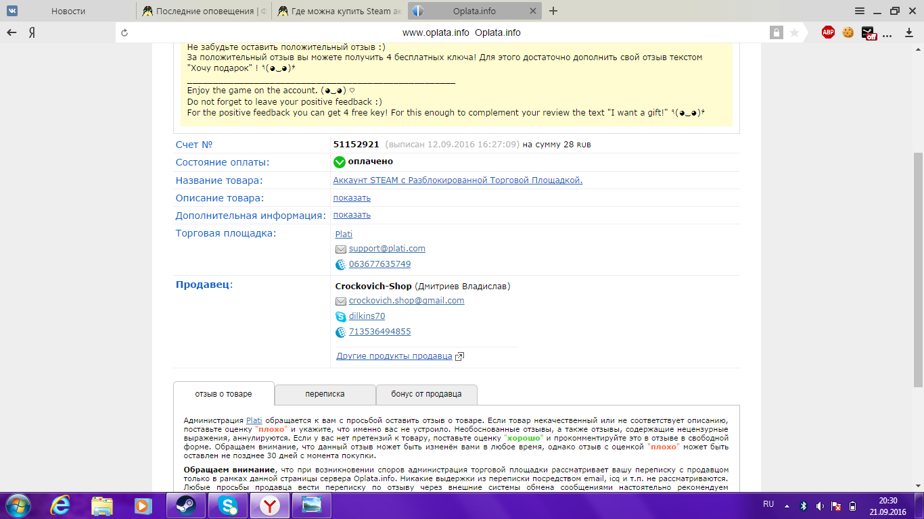Click the WebMoney globe icon beside 713536494855
This screenshot has height=519, width=924.
(341, 332)
